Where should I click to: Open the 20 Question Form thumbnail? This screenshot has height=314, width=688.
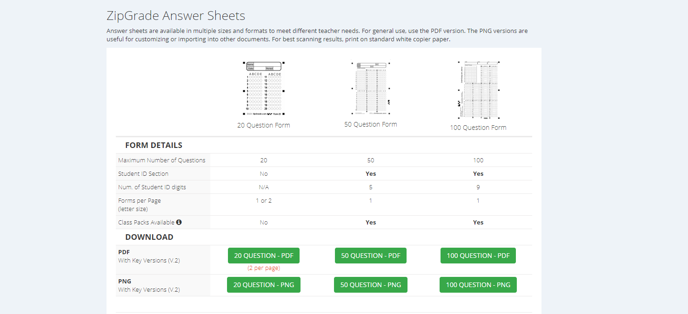(x=264, y=89)
